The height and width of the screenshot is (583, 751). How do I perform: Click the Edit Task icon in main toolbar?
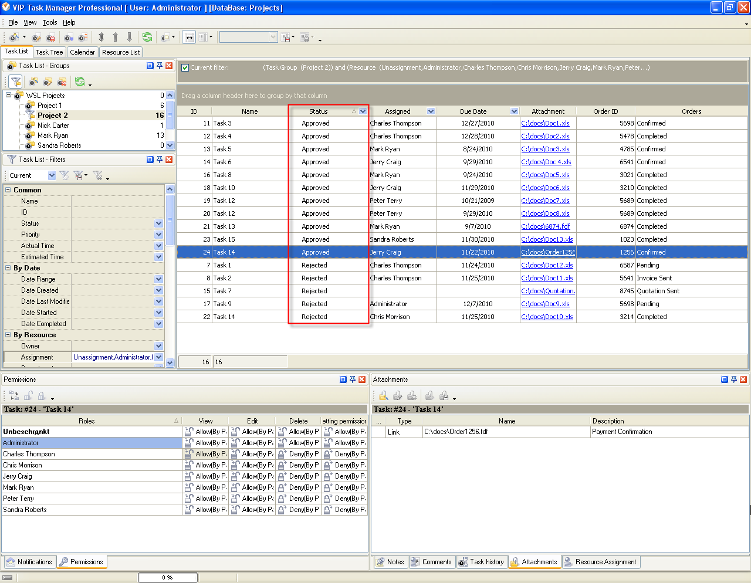coord(36,38)
